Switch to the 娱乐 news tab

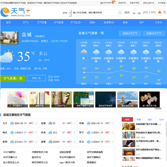(150, 120)
